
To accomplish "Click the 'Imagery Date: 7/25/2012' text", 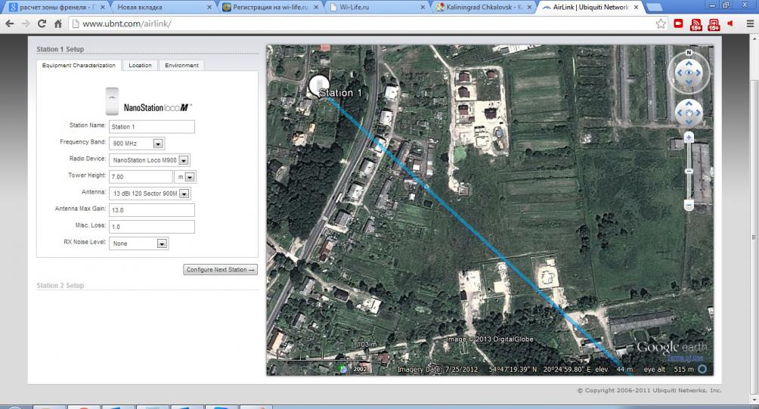I will click(x=438, y=370).
